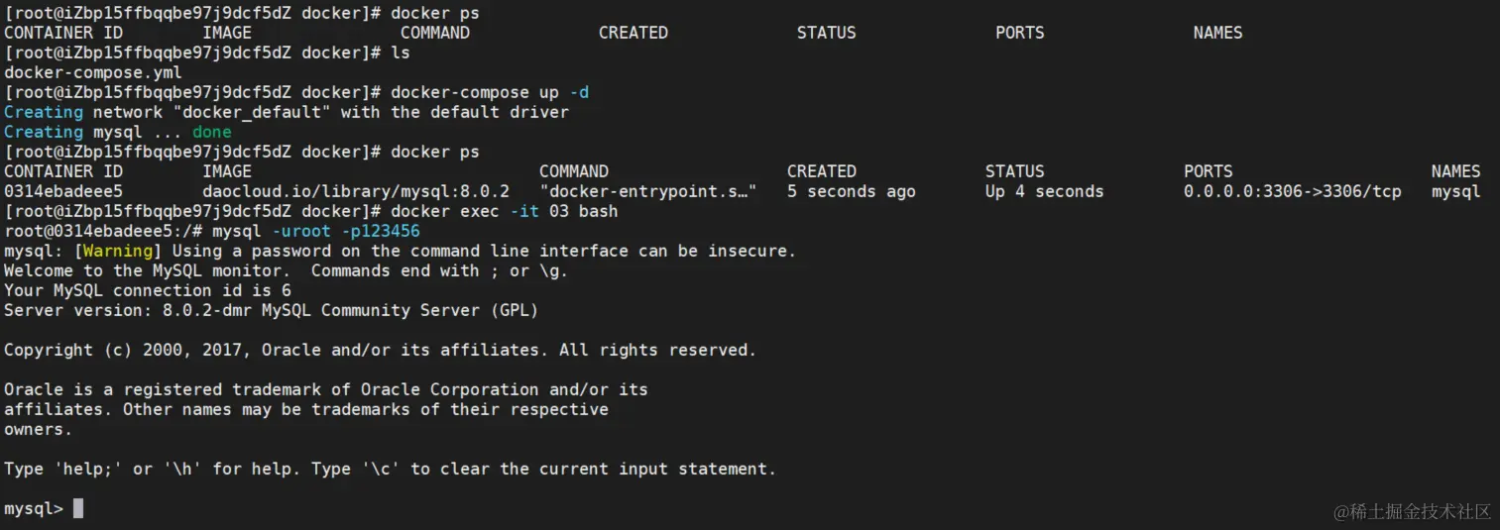This screenshot has width=1500, height=530.
Task: Click the lone "ls" command
Action: (x=401, y=53)
